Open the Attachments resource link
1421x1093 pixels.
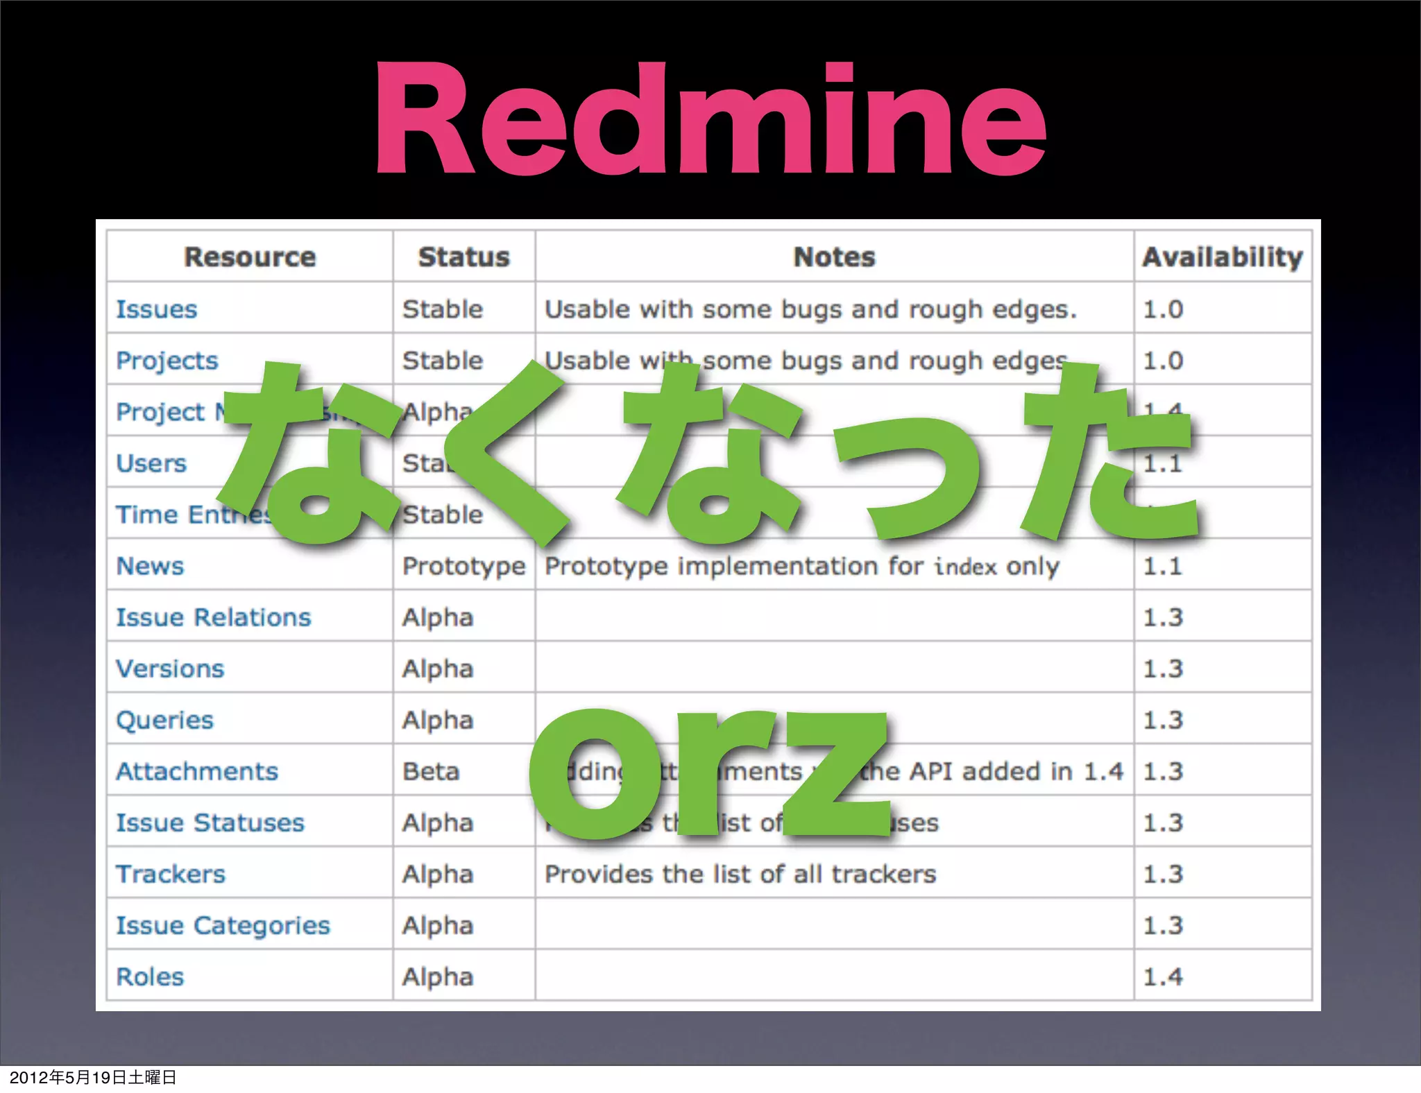[x=196, y=771]
